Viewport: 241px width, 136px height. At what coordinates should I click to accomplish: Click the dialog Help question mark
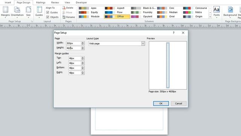click(174, 33)
